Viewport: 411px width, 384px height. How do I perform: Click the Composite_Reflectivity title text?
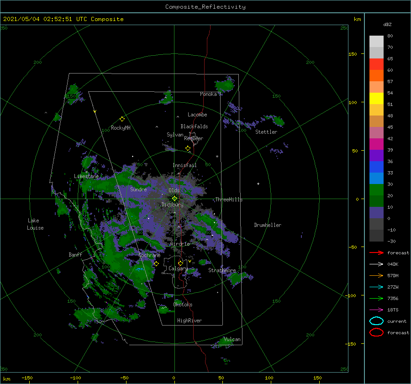pyautogui.click(x=205, y=7)
